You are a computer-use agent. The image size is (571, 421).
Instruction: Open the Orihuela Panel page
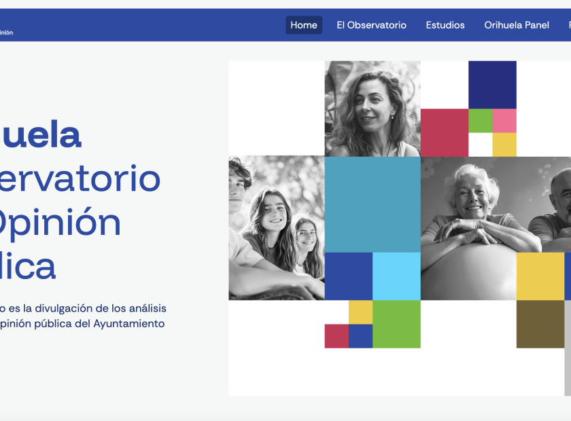[517, 25]
